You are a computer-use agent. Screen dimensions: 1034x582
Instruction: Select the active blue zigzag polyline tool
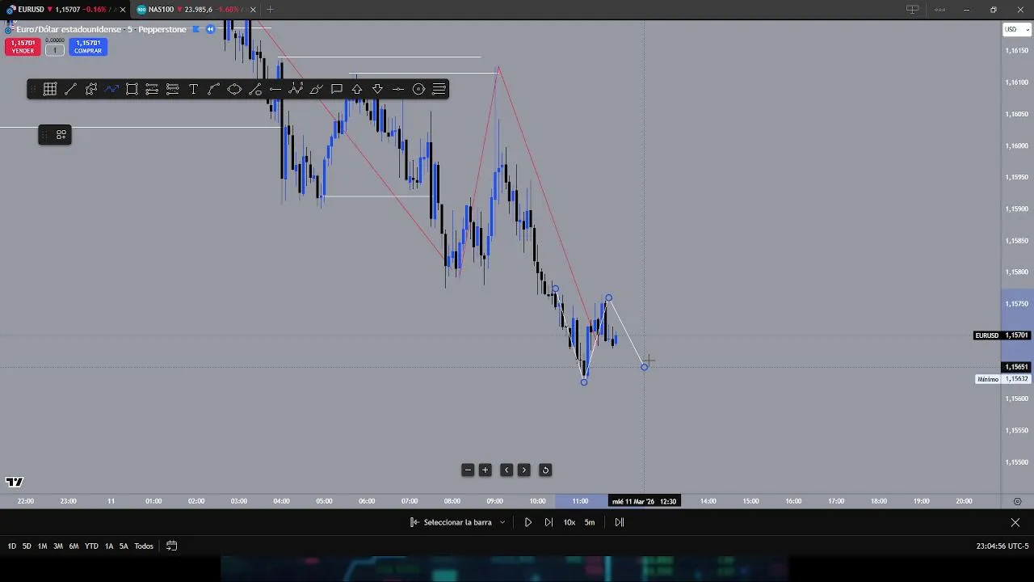(111, 89)
